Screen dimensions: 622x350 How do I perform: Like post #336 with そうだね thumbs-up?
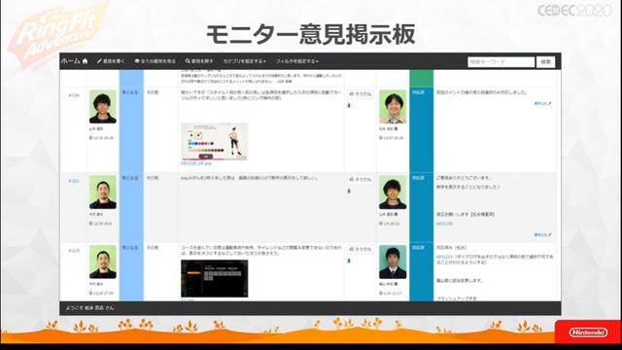pos(361,94)
